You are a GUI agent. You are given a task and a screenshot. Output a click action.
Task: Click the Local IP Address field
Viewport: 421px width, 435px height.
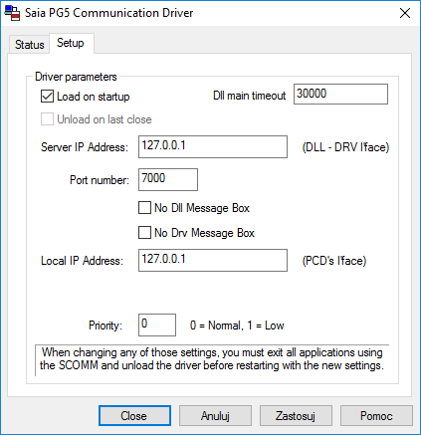click(213, 260)
